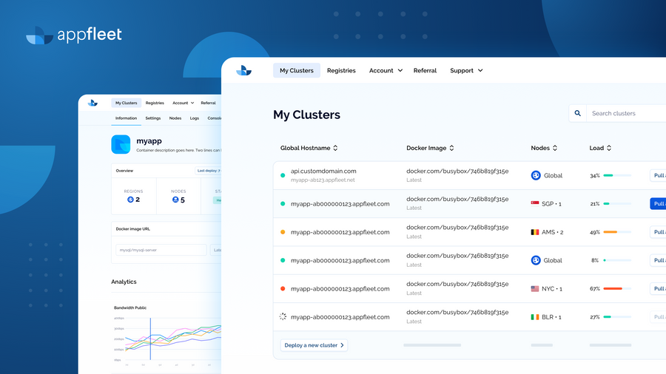Expand the Account dropdown in main navbar
The image size is (666, 374).
point(386,70)
